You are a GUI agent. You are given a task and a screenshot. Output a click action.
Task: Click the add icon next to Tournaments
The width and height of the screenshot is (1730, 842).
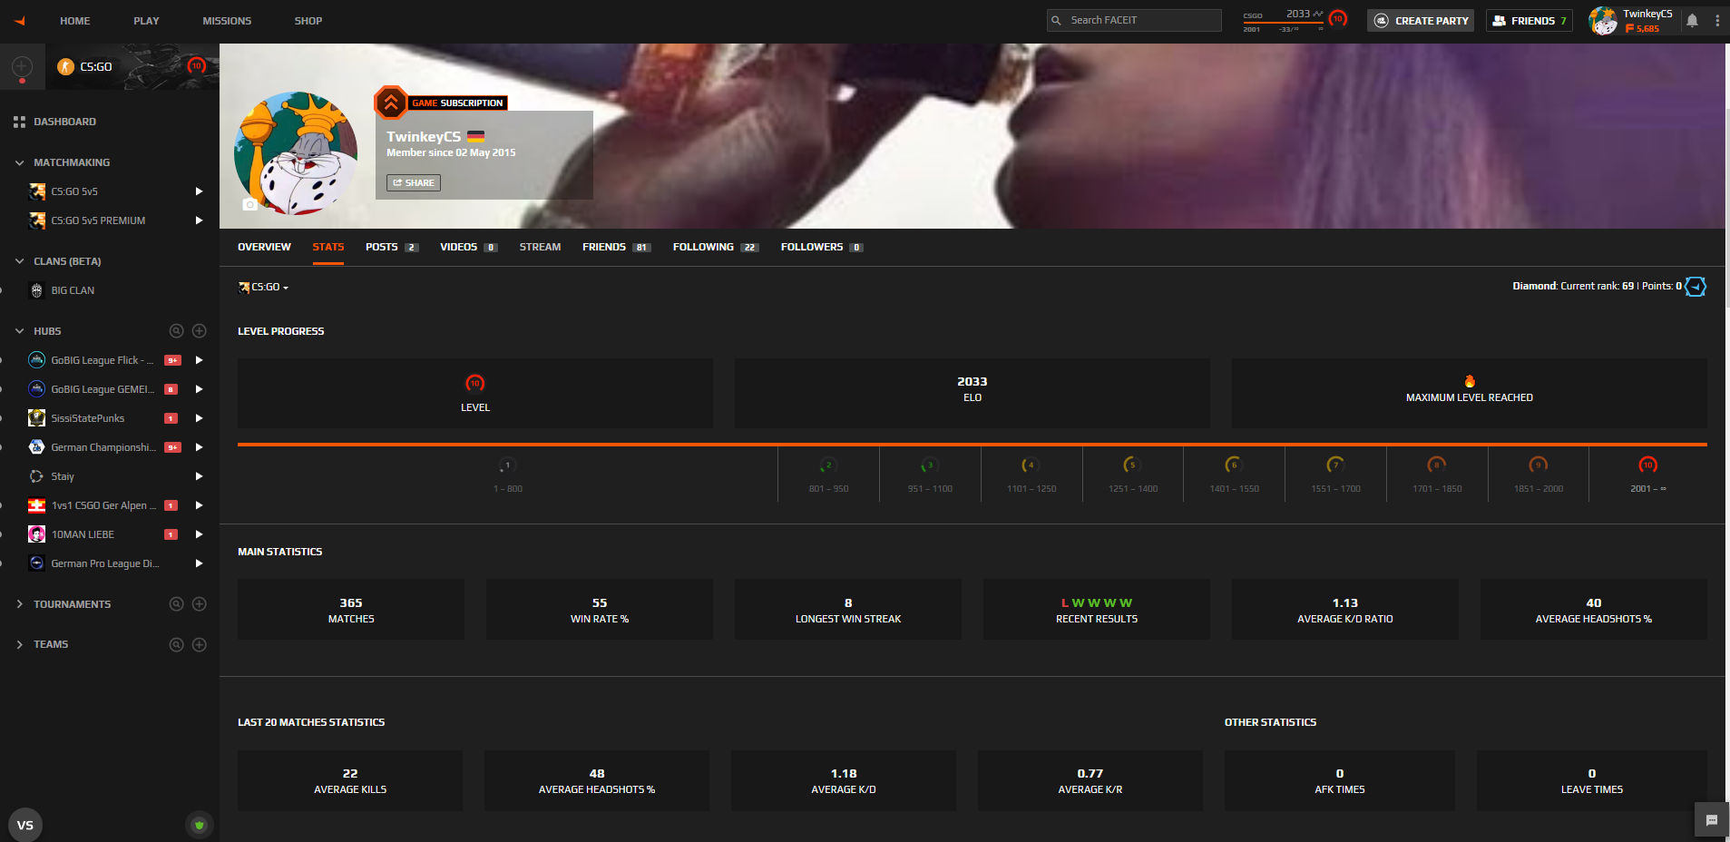200,604
